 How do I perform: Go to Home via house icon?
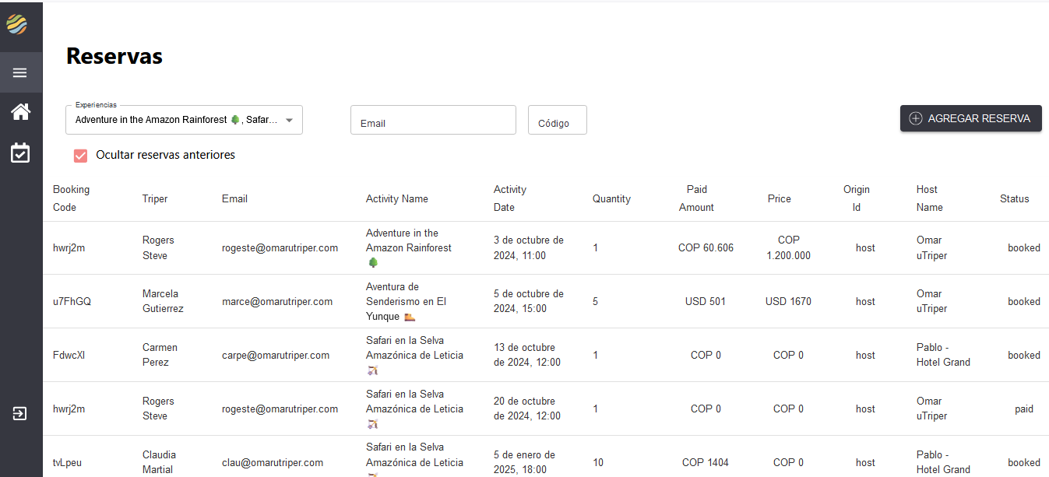20,112
